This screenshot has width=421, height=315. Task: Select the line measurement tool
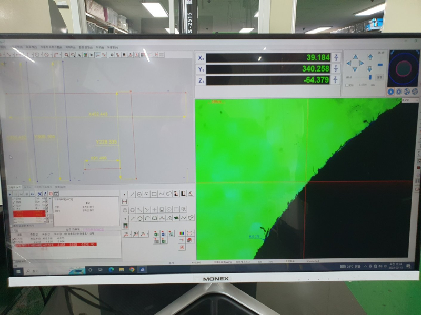[132, 194]
